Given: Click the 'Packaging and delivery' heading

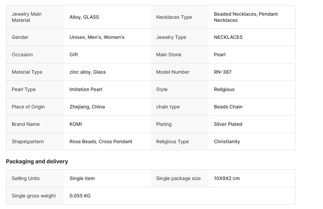Looking at the screenshot, I should coord(37,161).
